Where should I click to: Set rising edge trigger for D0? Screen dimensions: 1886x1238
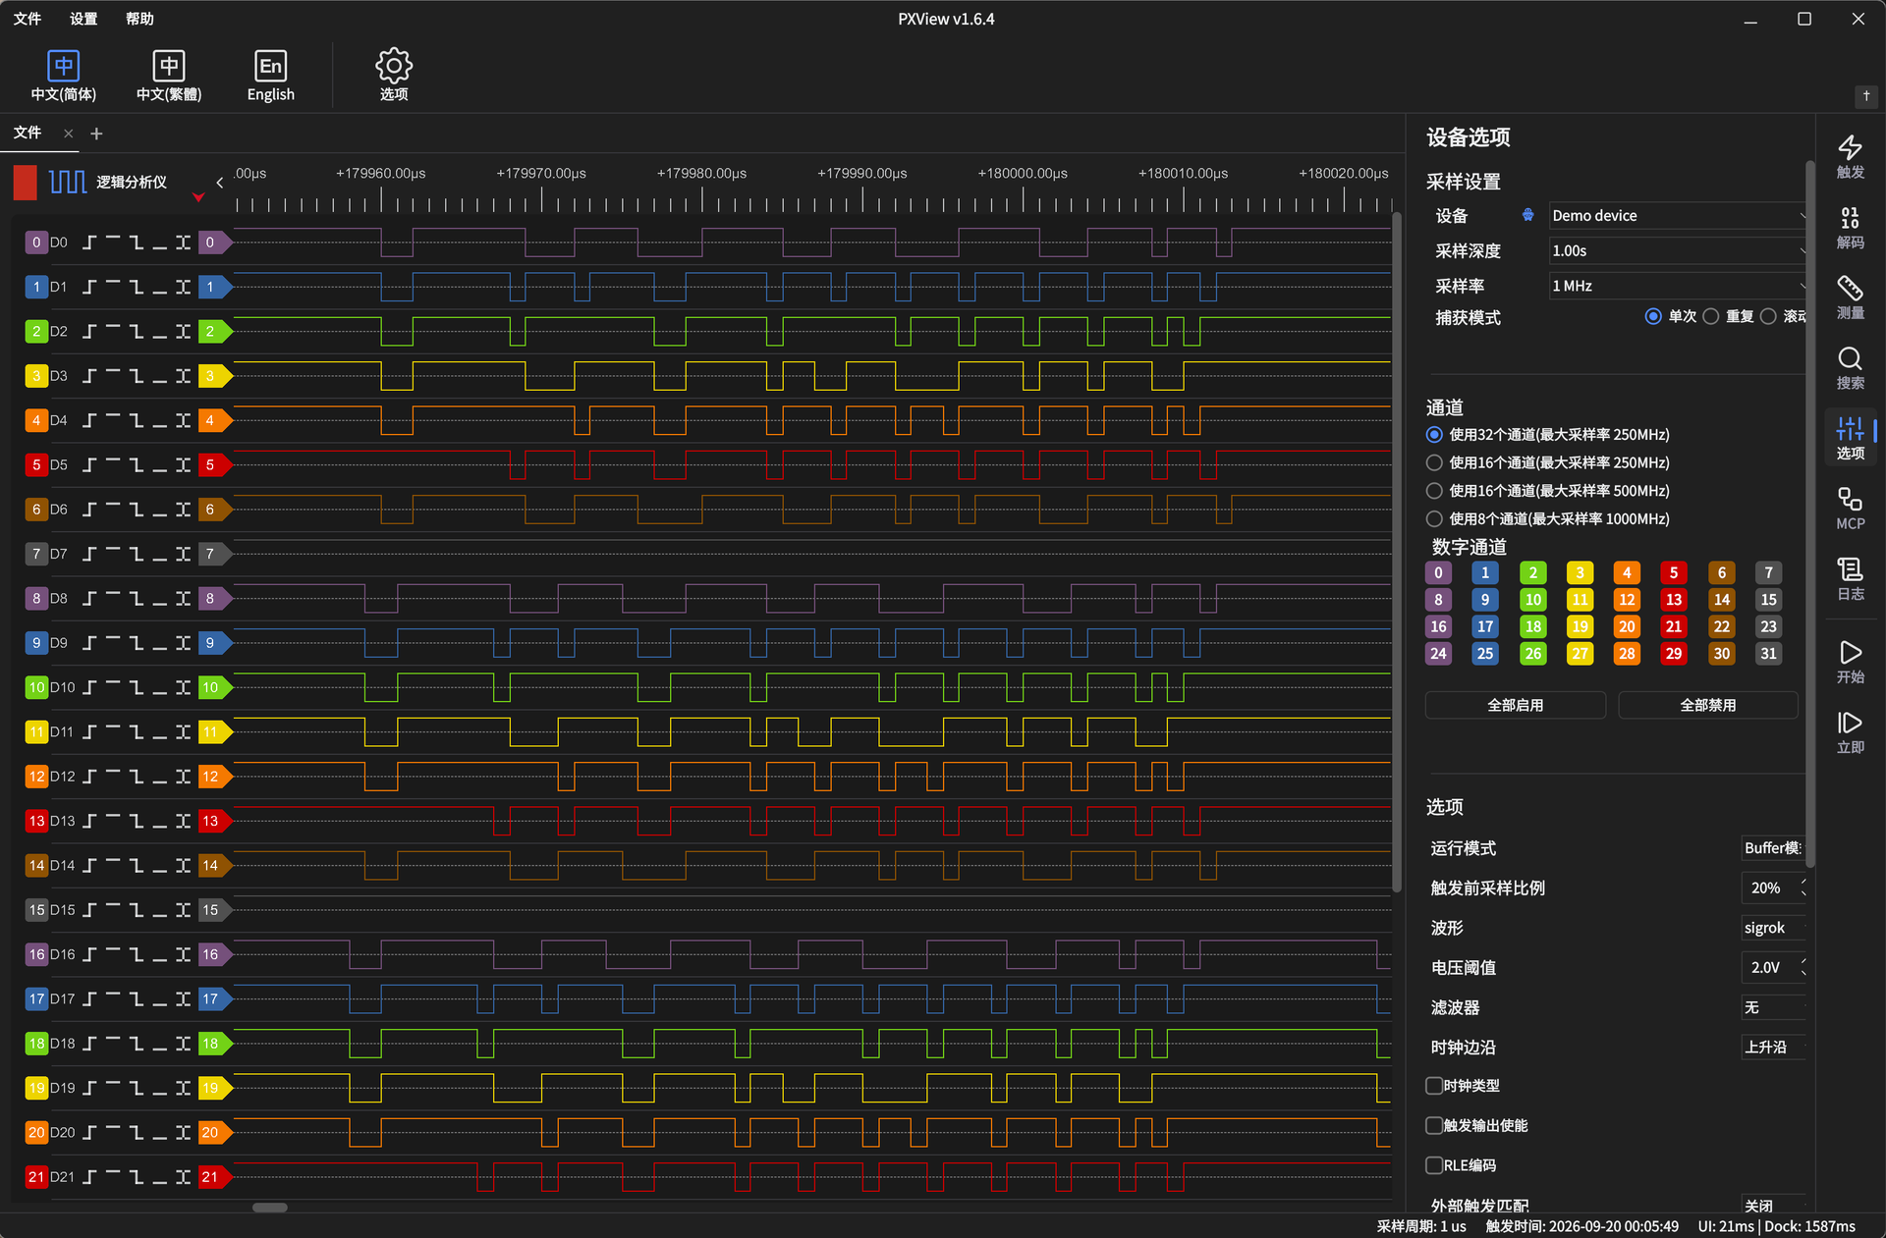(89, 242)
